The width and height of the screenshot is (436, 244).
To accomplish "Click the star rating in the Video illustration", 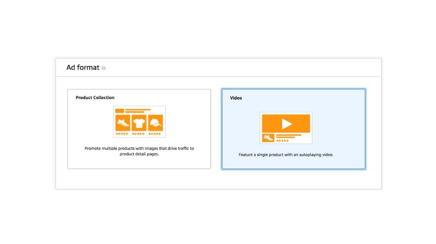I will tap(283, 140).
